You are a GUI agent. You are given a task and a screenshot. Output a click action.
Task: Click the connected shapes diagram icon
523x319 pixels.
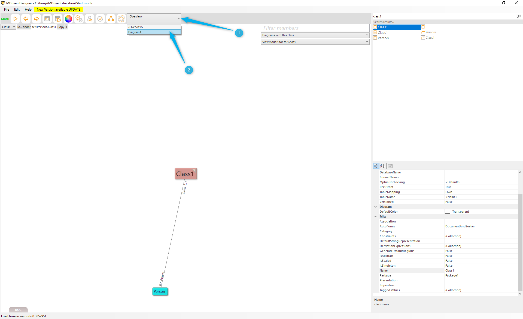tap(111, 19)
